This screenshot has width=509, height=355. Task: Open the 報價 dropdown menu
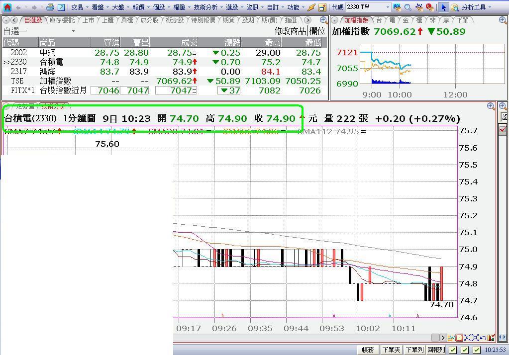coord(141,7)
